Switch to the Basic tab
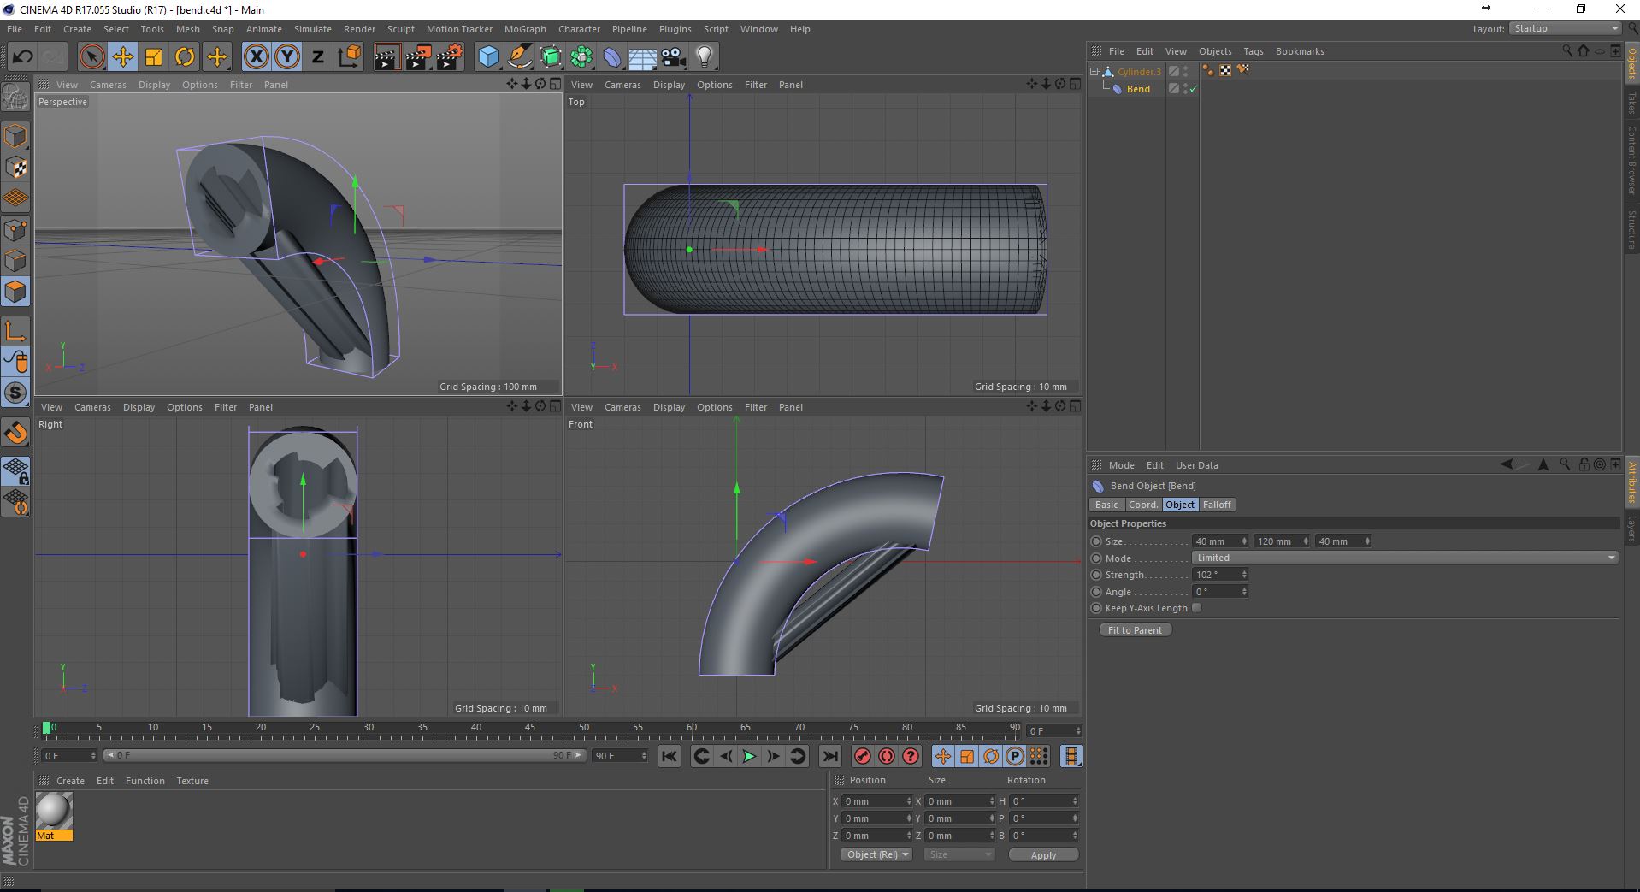The height and width of the screenshot is (892, 1640). (1106, 505)
